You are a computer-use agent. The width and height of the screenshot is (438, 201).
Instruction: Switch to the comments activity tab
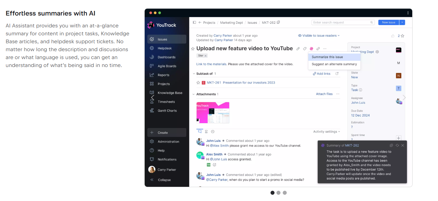click(x=200, y=131)
